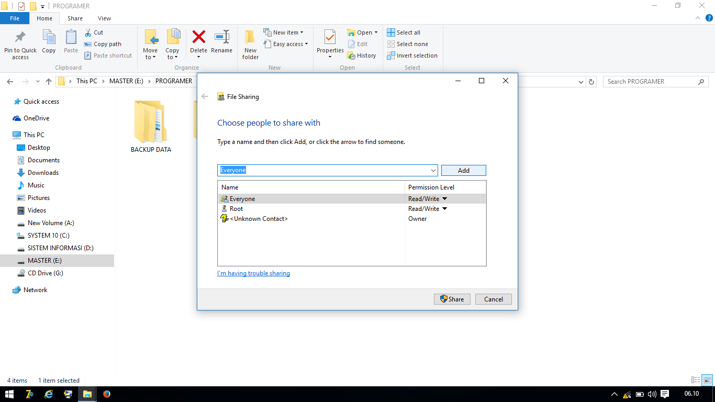This screenshot has height=402, width=715.
Task: Select the <Unknown Contact> row
Action: coord(352,219)
